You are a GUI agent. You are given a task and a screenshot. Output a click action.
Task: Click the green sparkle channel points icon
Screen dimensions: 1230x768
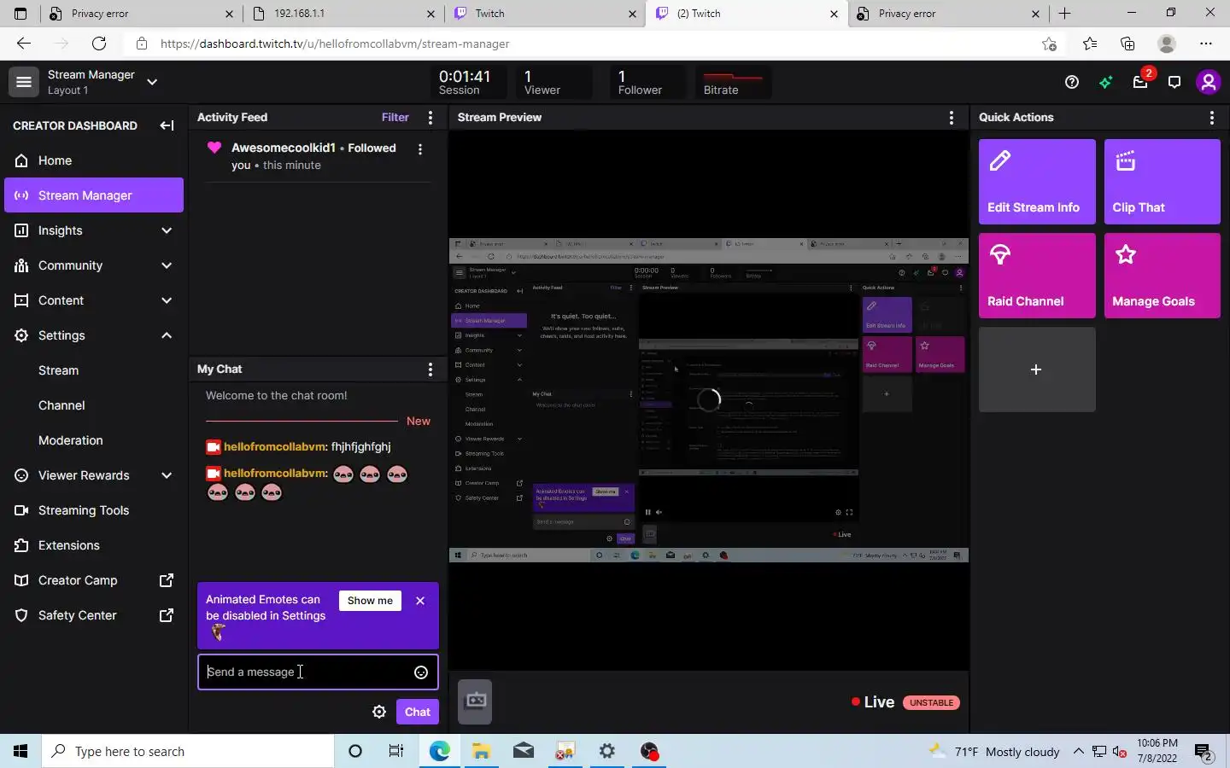pyautogui.click(x=1106, y=82)
